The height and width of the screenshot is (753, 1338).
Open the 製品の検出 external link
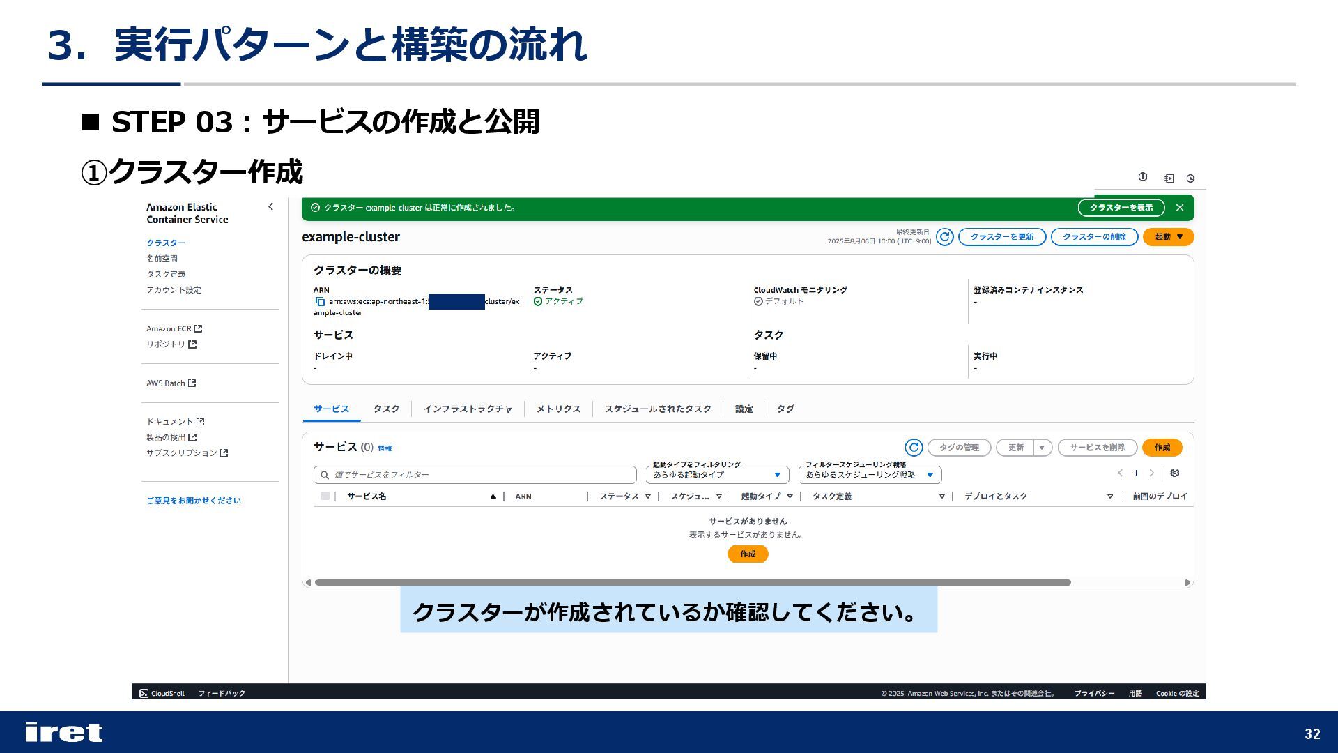click(171, 437)
